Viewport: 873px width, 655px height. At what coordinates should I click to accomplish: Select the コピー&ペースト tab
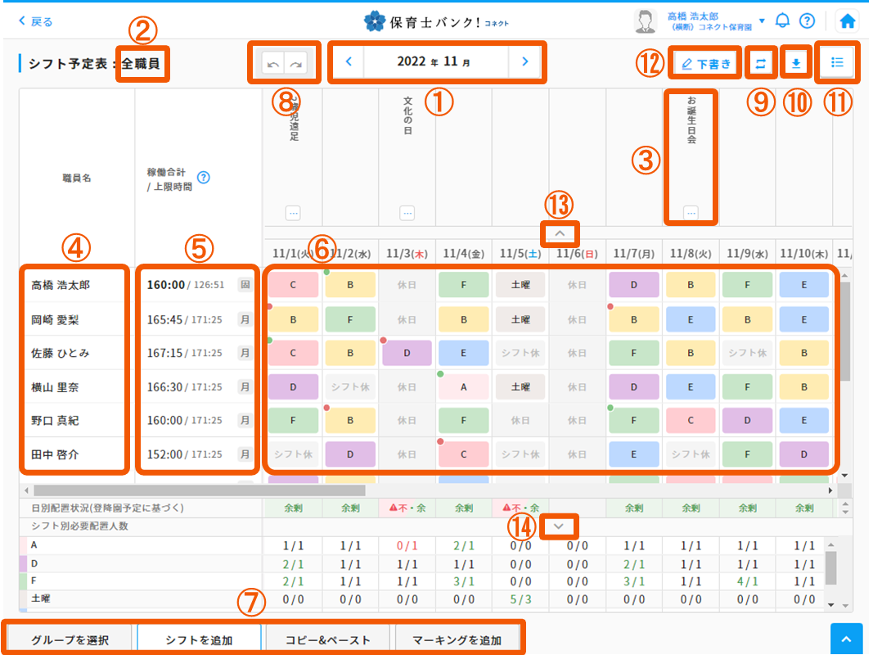click(328, 639)
